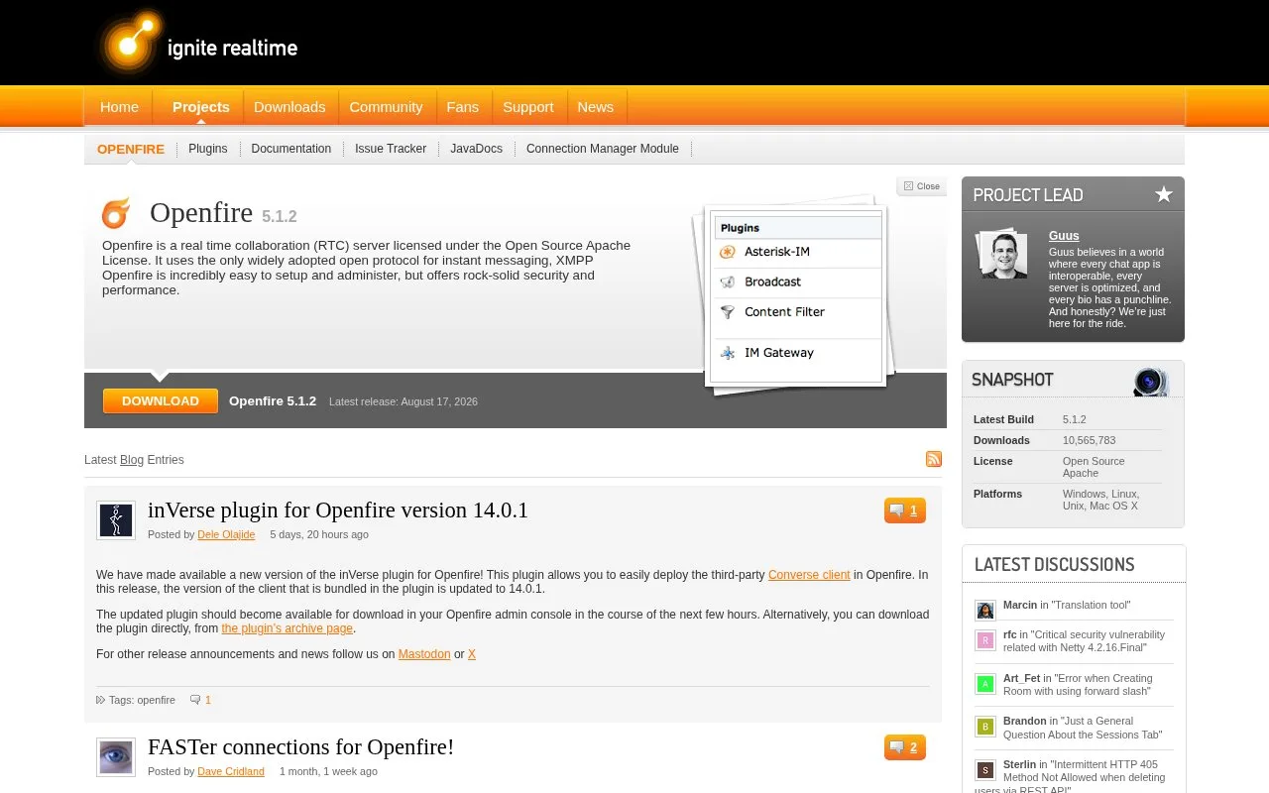Open the FASTer connections blog post title
The image size is (1269, 793).
tap(301, 747)
